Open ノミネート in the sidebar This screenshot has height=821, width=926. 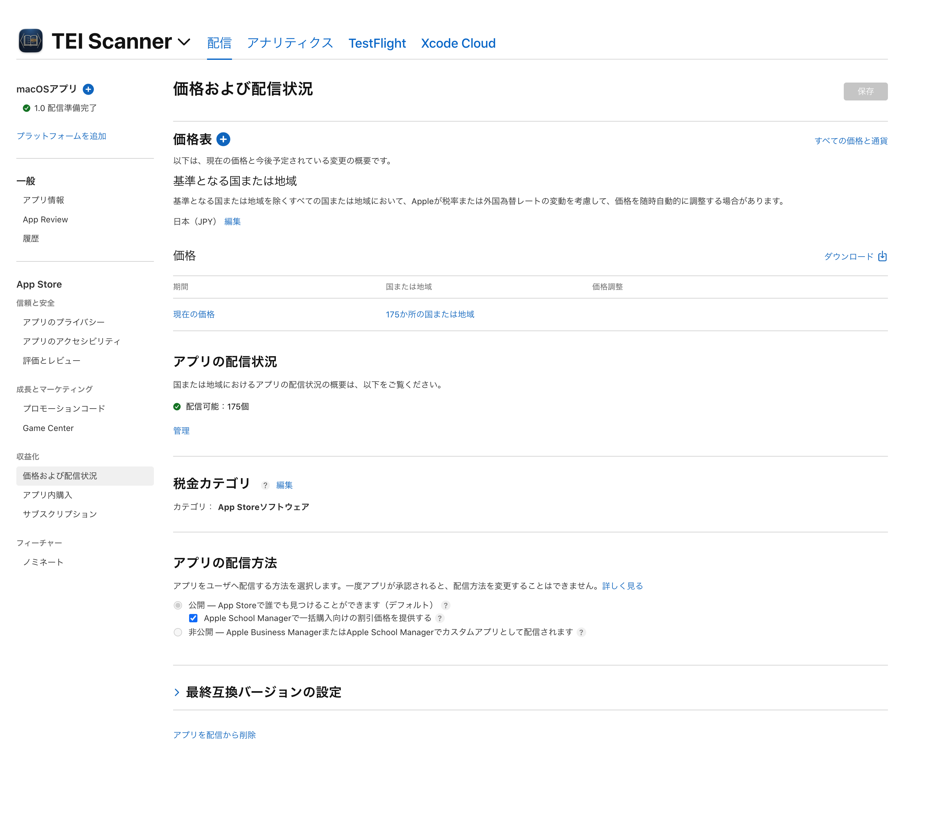click(43, 562)
